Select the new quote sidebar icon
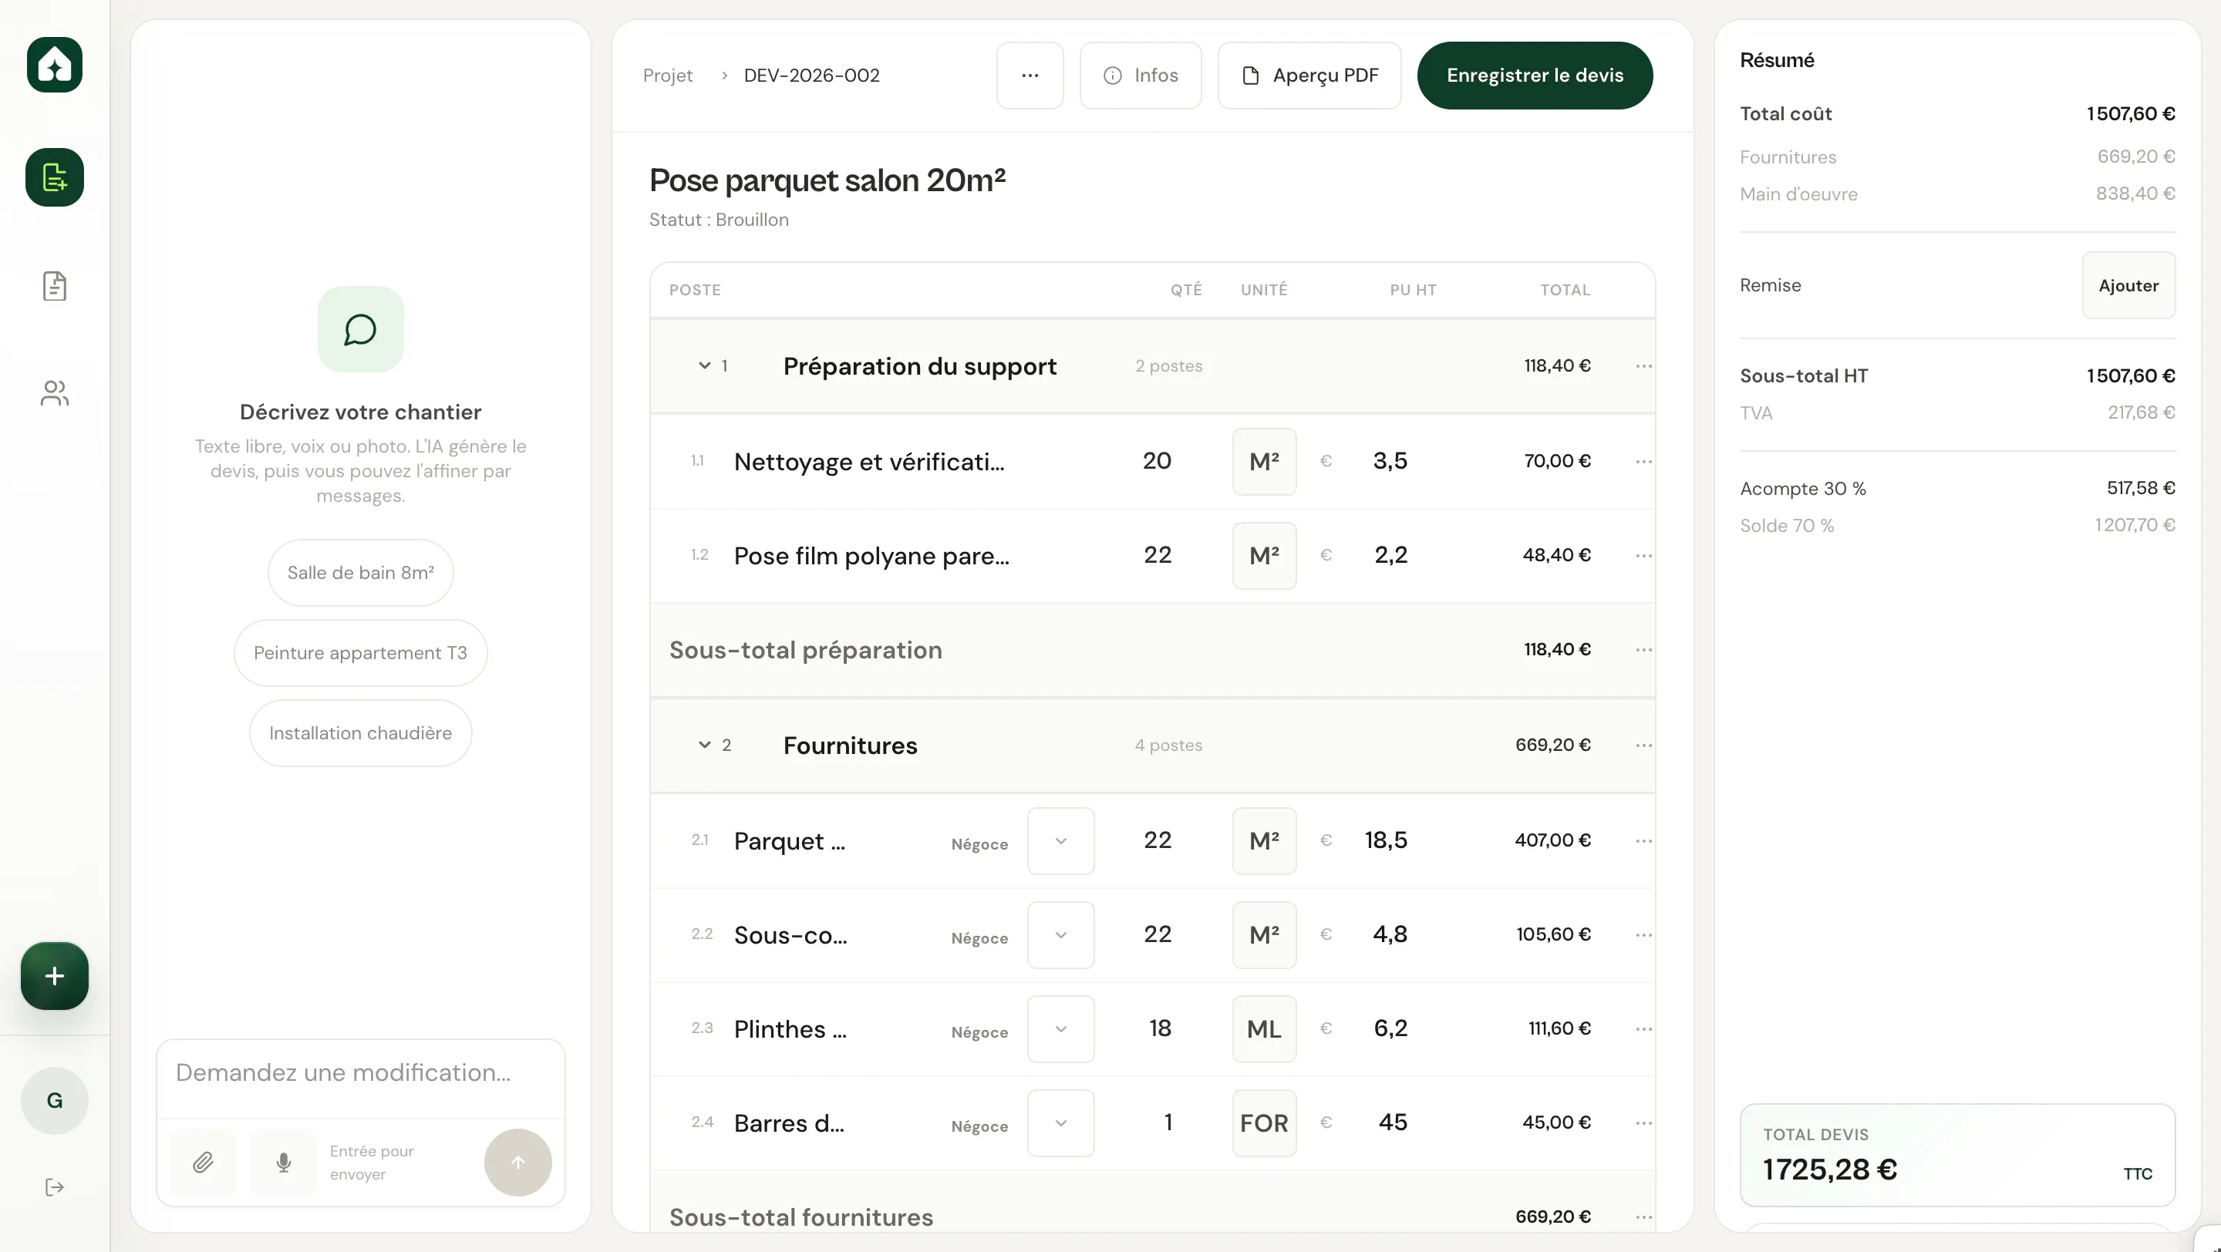2221x1252 pixels. 54,177
